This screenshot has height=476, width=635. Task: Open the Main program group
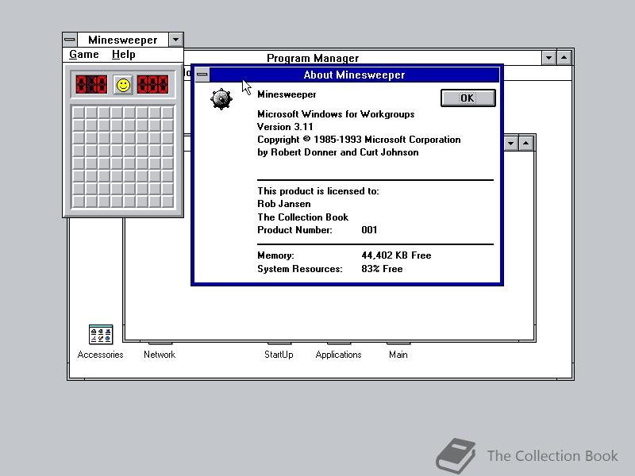(398, 355)
